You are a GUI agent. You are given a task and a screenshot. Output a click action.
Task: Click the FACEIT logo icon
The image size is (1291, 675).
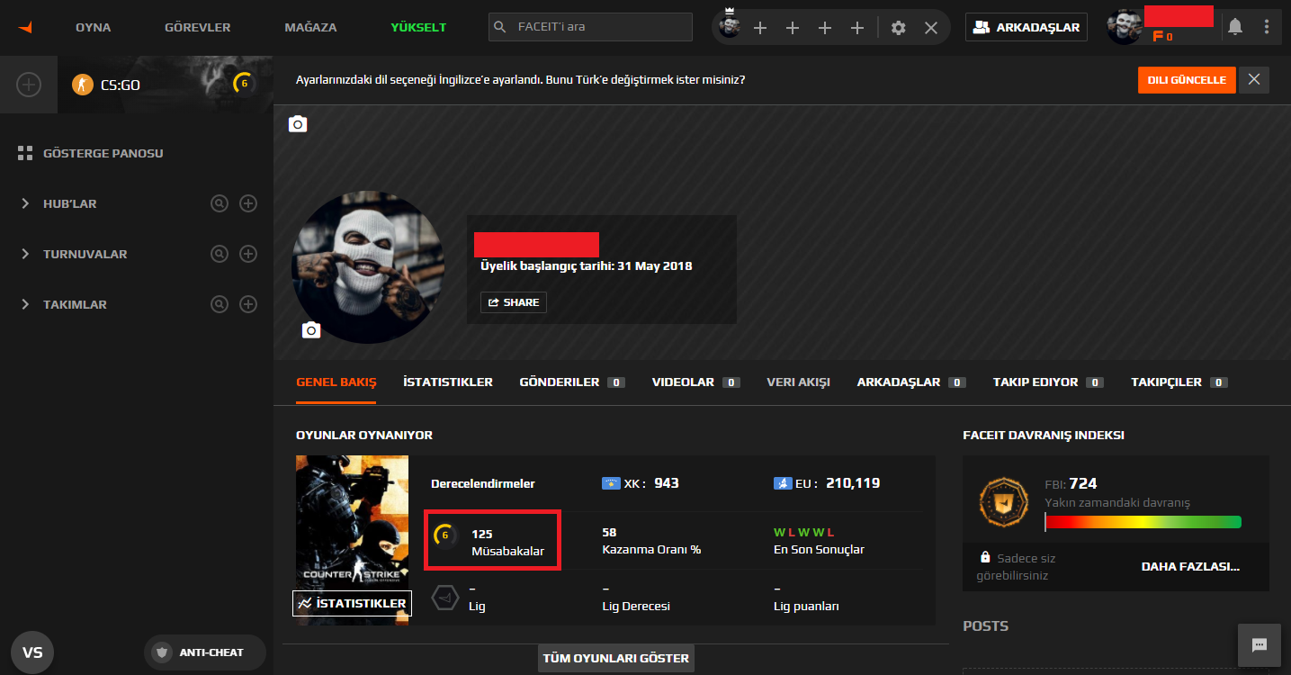click(x=25, y=27)
